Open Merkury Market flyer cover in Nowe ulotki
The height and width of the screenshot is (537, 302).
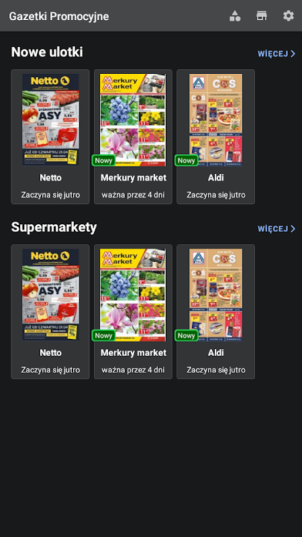click(x=133, y=120)
